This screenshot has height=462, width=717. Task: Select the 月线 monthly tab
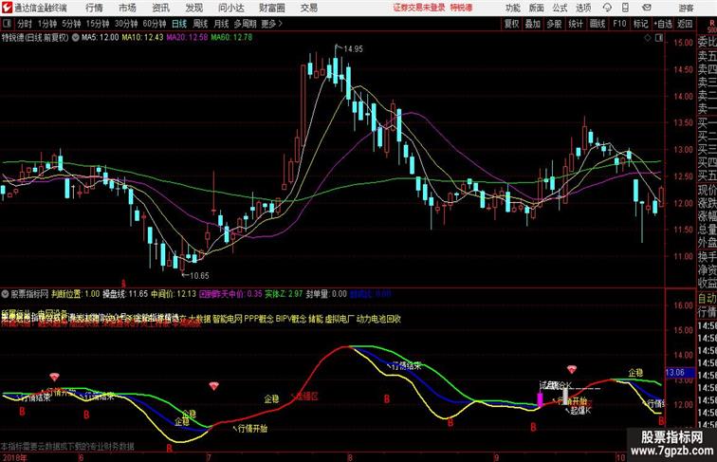coord(221,24)
